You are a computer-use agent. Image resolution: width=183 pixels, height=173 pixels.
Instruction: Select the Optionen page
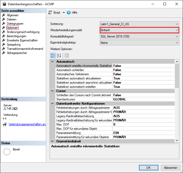tap(12, 28)
